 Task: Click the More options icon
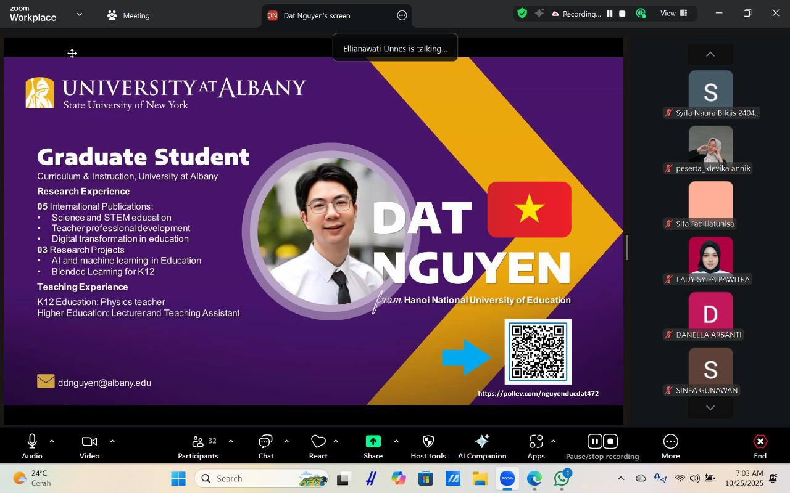coord(670,441)
